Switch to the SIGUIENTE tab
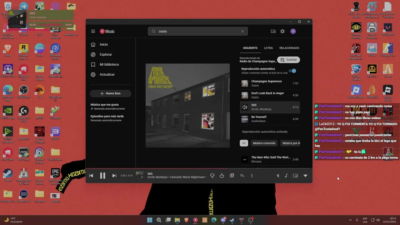 [250, 48]
